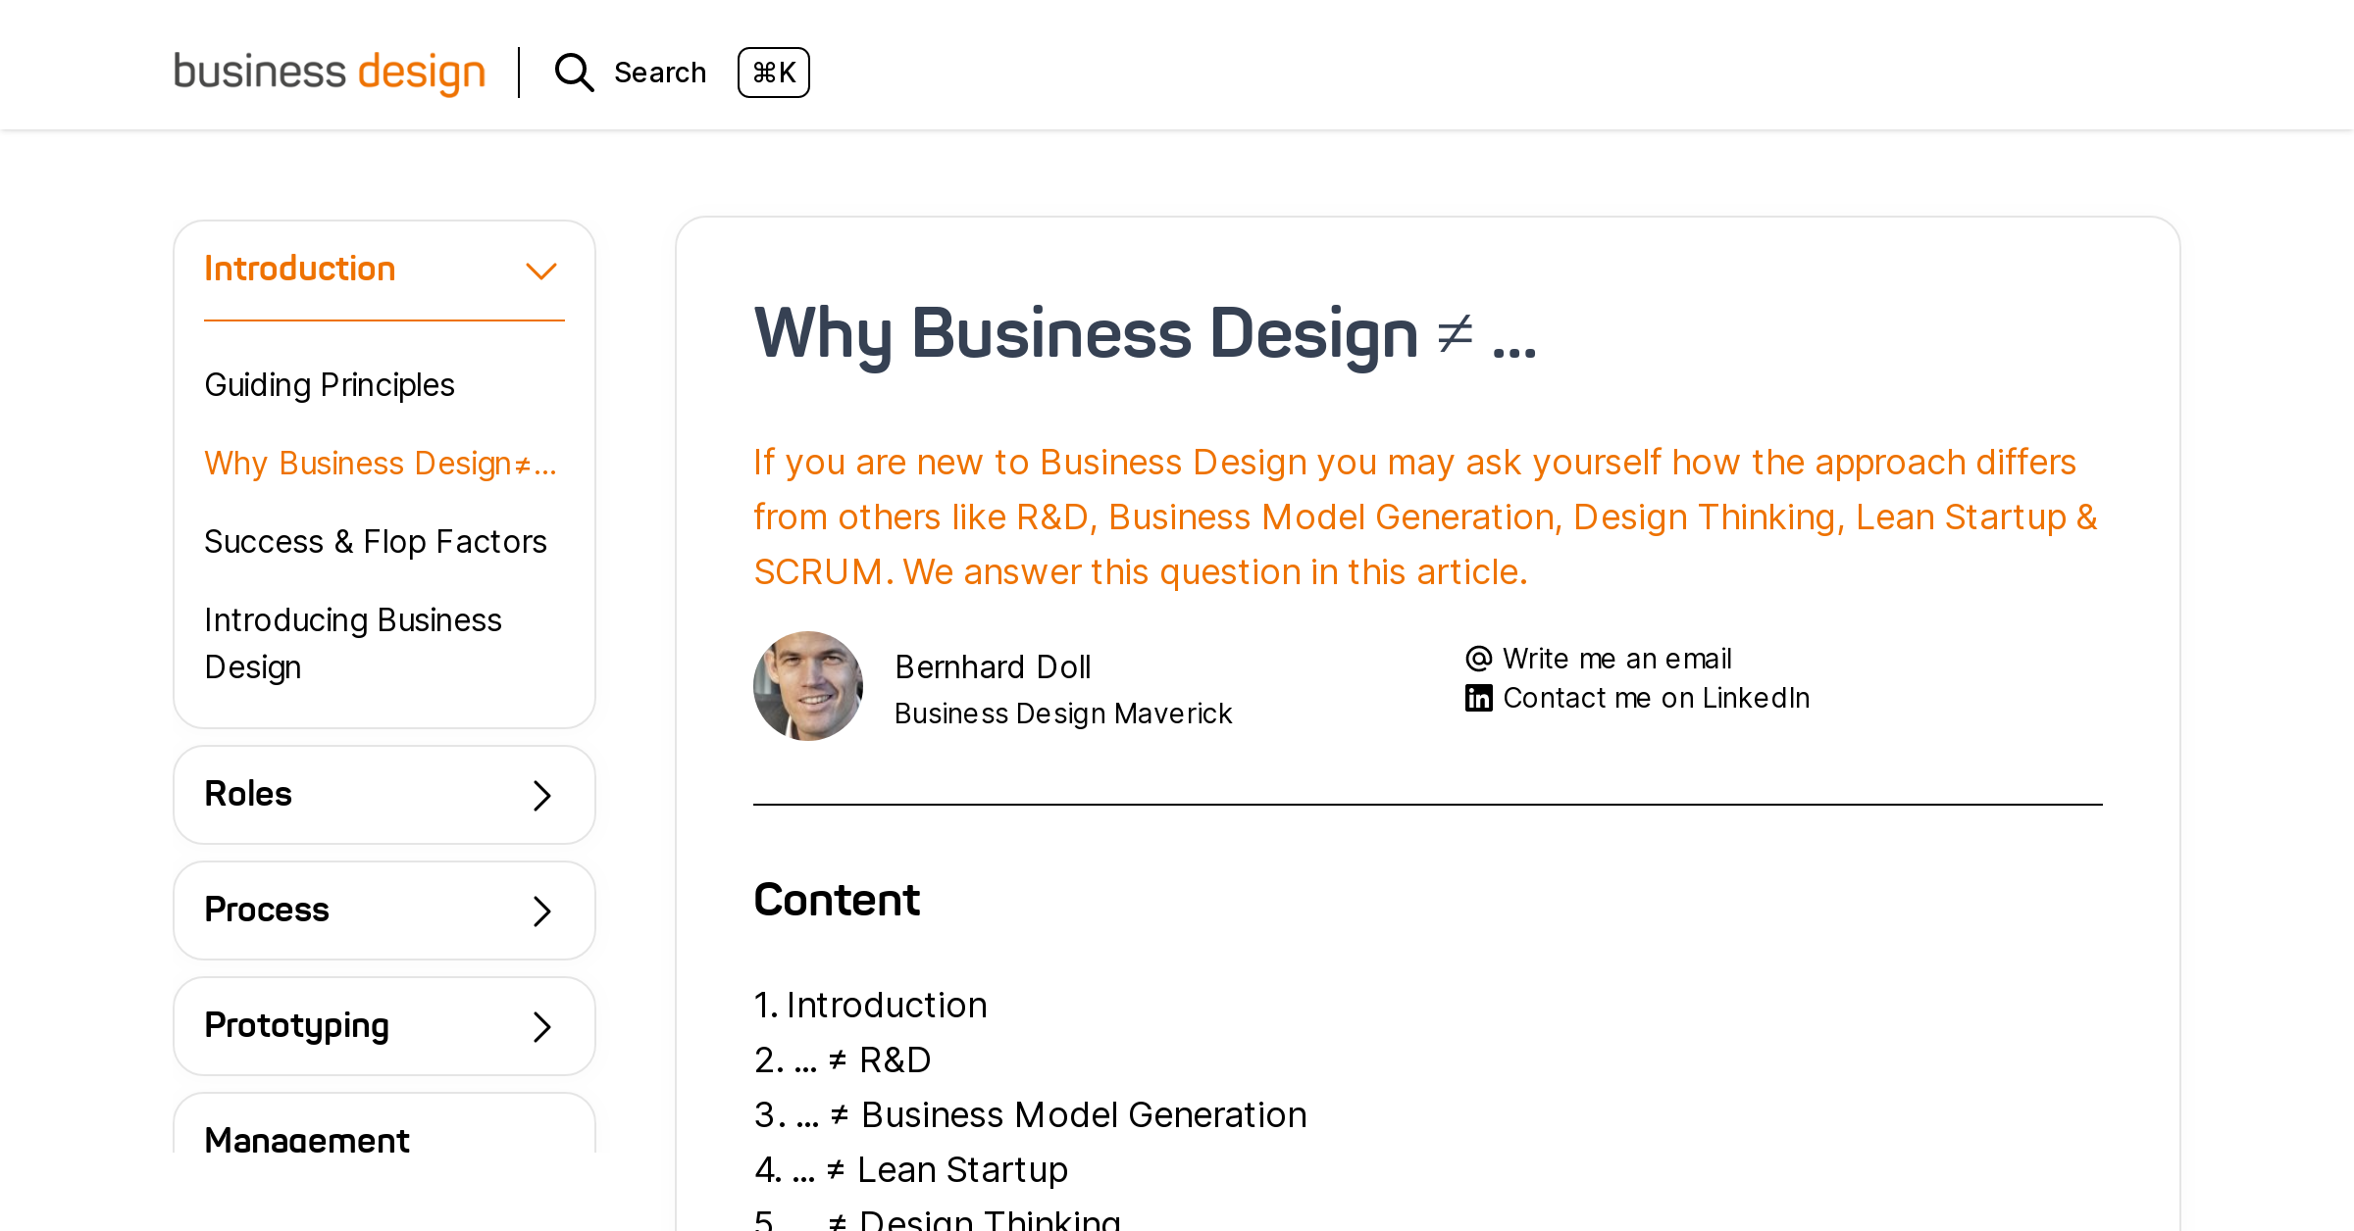Click the business design logo
This screenshot has width=2354, height=1231.
(330, 72)
